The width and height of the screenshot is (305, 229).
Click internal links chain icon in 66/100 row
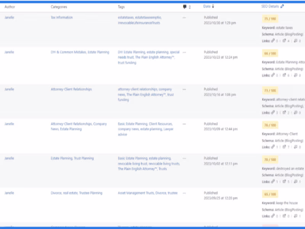[273, 75]
